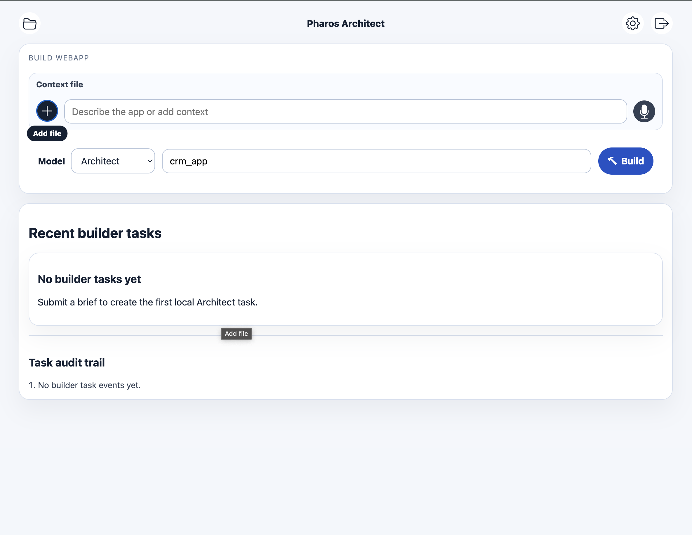Focus the 'Describe the app' context field
This screenshot has height=535, width=692.
pyautogui.click(x=345, y=112)
